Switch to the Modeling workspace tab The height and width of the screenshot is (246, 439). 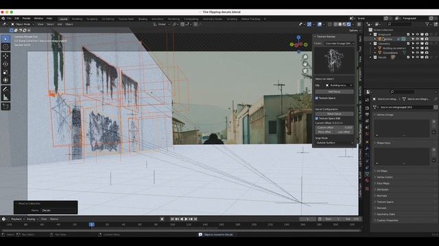tap(77, 19)
